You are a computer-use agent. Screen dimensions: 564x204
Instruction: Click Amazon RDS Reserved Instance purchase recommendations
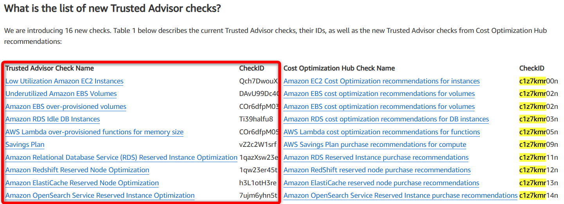[376, 157]
